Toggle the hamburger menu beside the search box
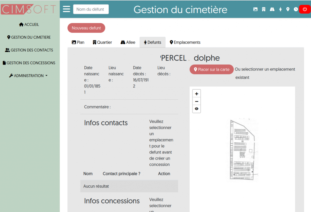 66,9
